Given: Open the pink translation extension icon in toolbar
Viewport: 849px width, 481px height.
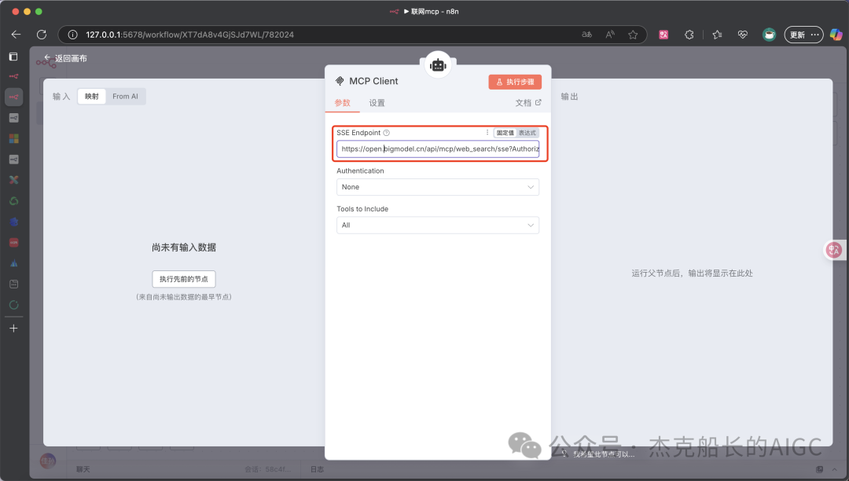Looking at the screenshot, I should [663, 35].
